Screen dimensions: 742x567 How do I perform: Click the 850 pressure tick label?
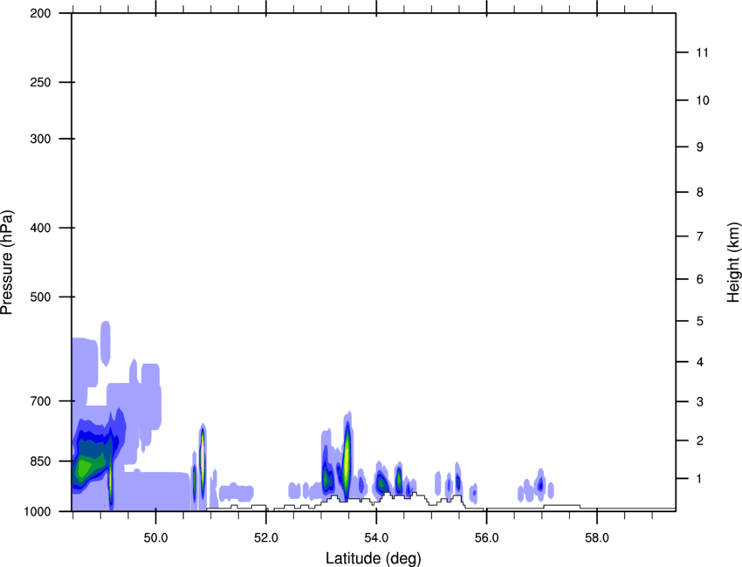click(x=40, y=461)
